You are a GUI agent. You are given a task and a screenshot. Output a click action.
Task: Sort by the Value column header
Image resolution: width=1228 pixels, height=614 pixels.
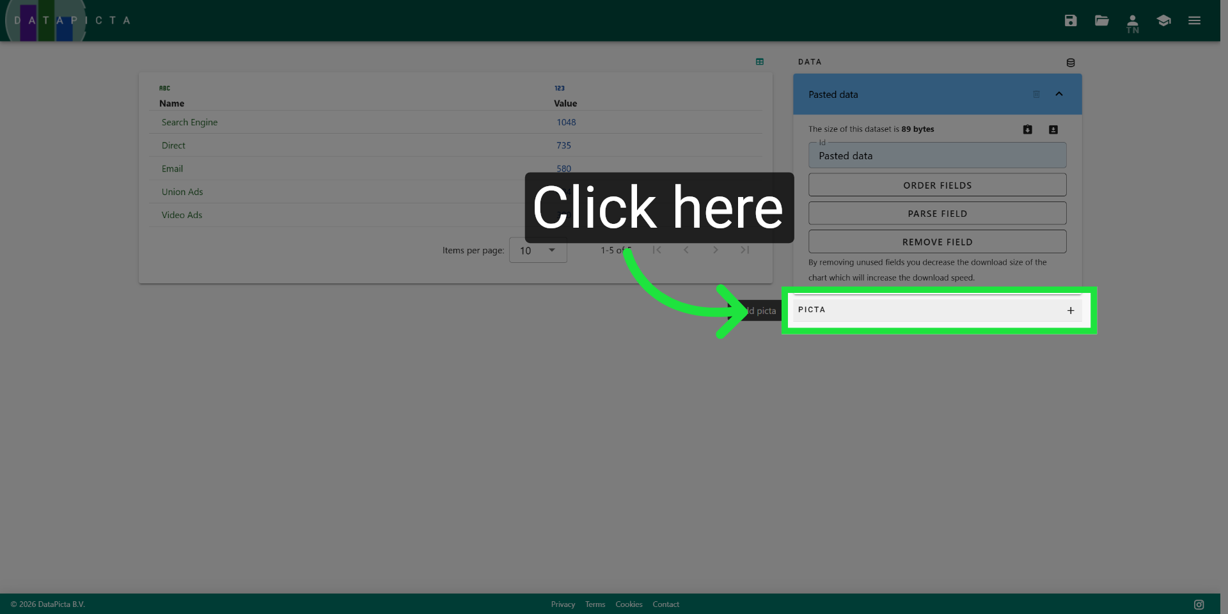[565, 103]
